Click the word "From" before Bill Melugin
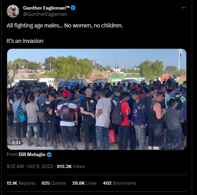The width and height of the screenshot is (197, 195). [12, 154]
